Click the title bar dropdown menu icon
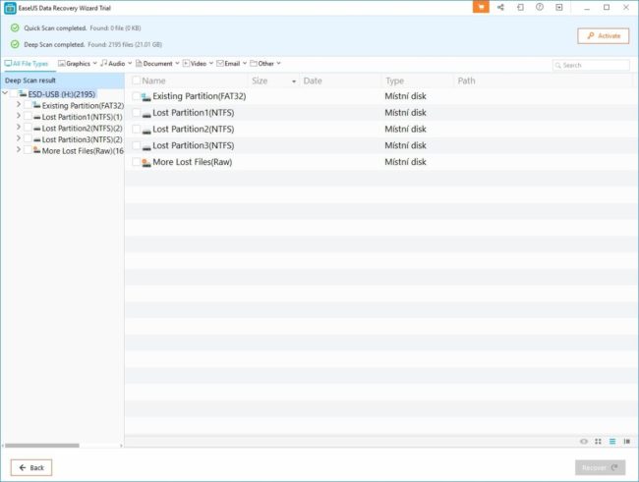639x482 pixels. click(x=559, y=7)
